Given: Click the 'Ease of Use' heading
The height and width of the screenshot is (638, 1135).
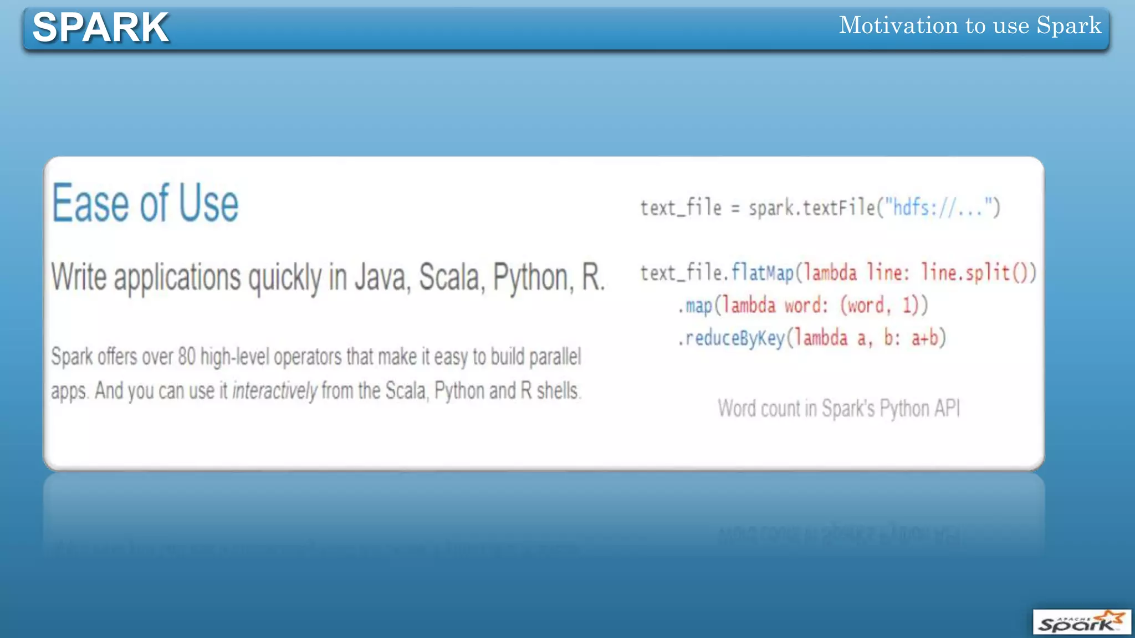Looking at the screenshot, I should tap(145, 203).
